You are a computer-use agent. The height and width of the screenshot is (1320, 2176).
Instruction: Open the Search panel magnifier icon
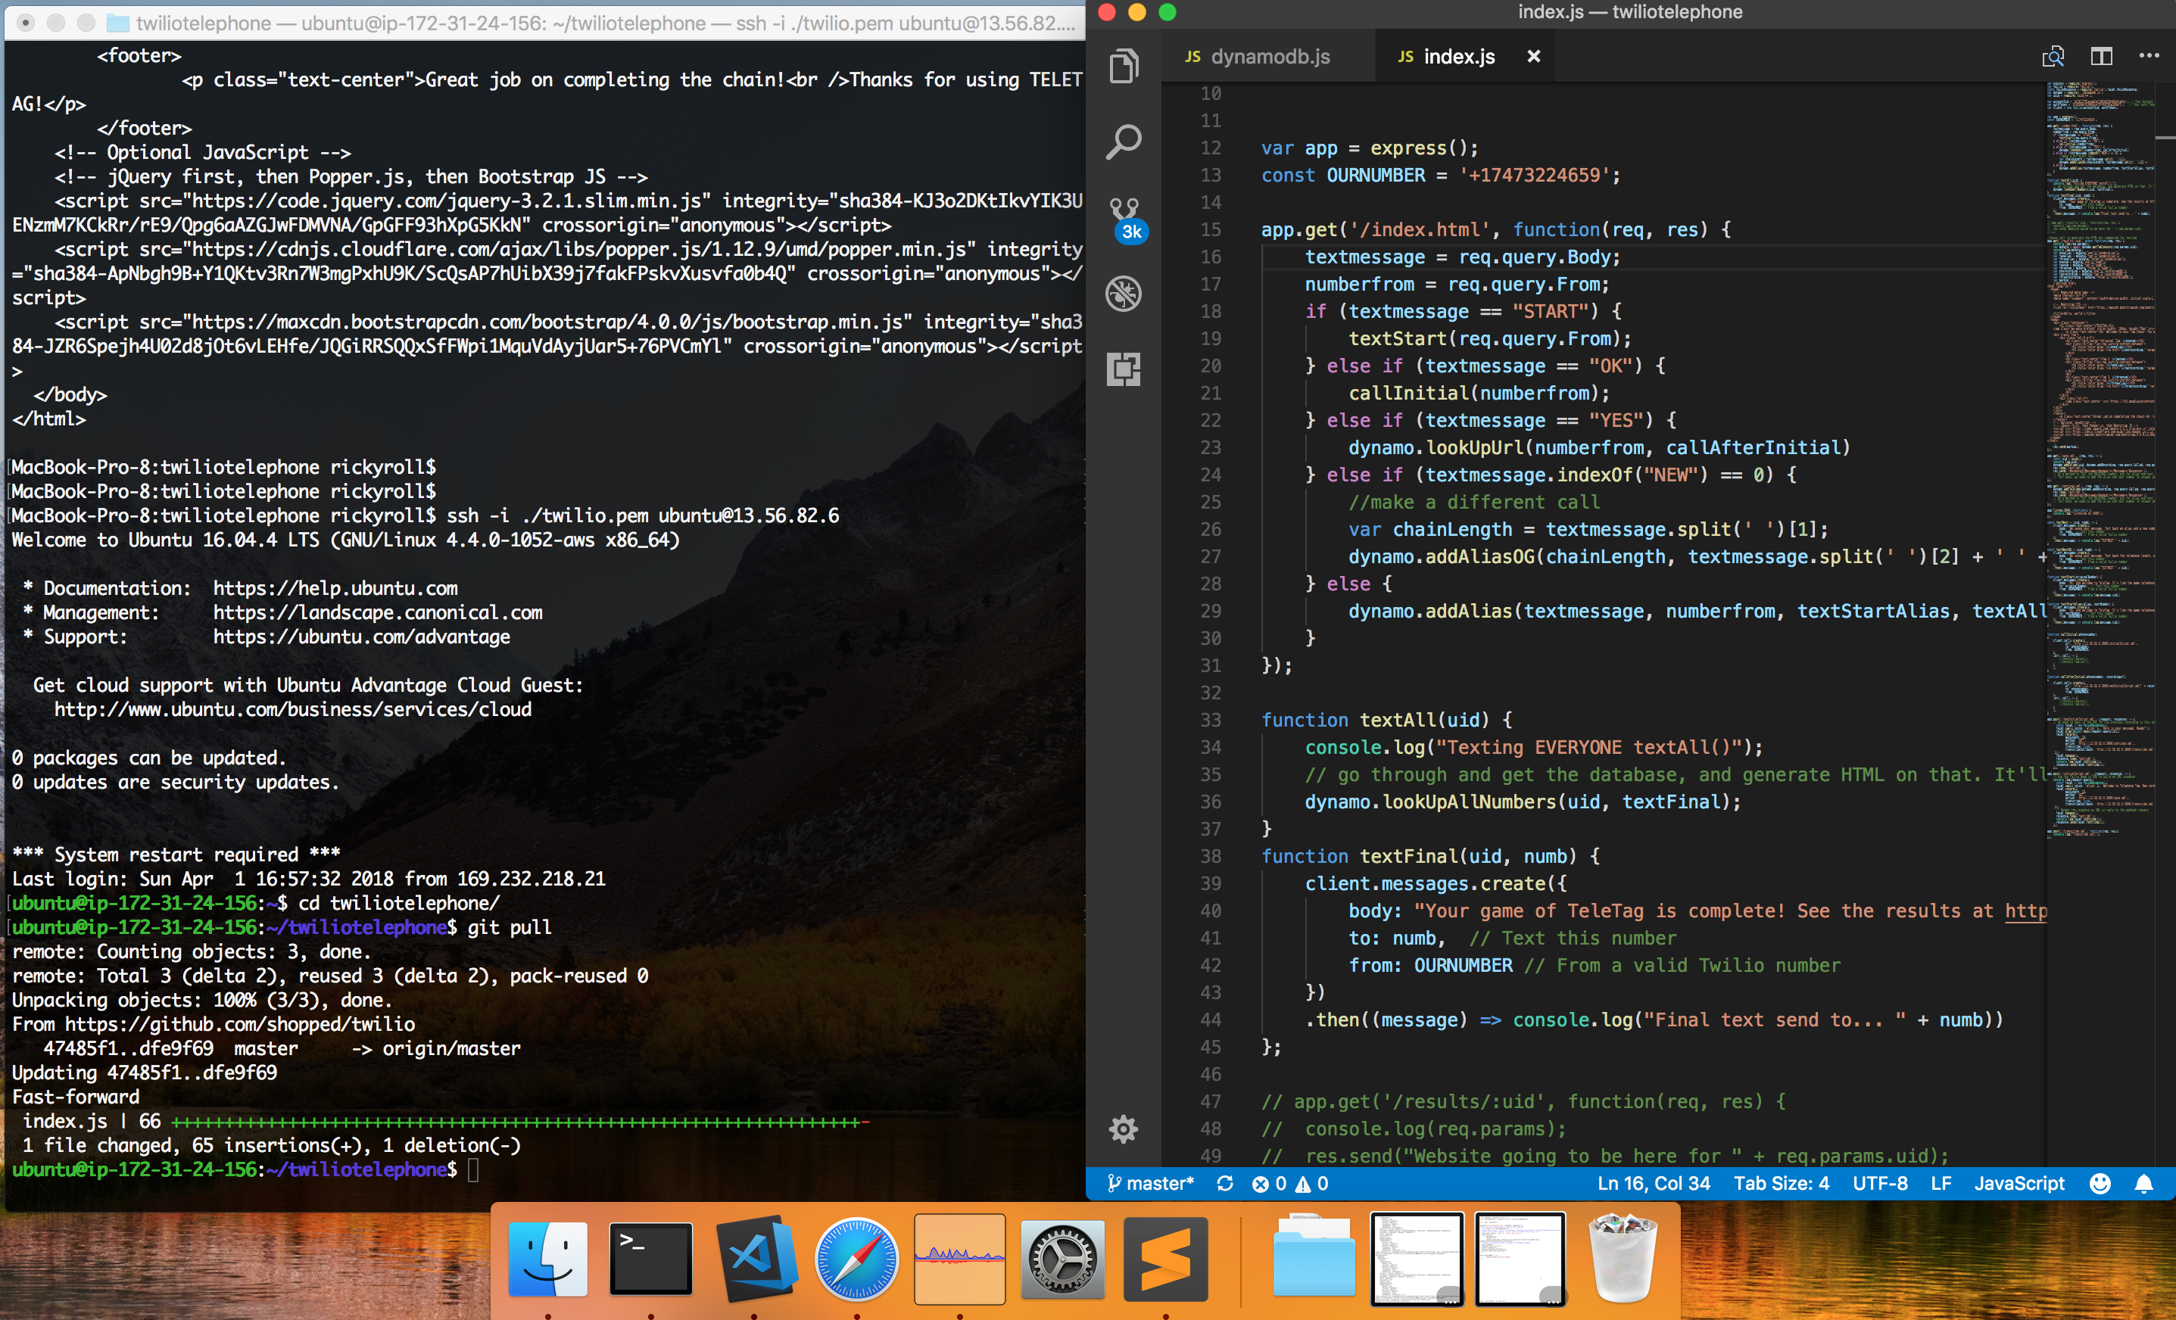(1124, 142)
